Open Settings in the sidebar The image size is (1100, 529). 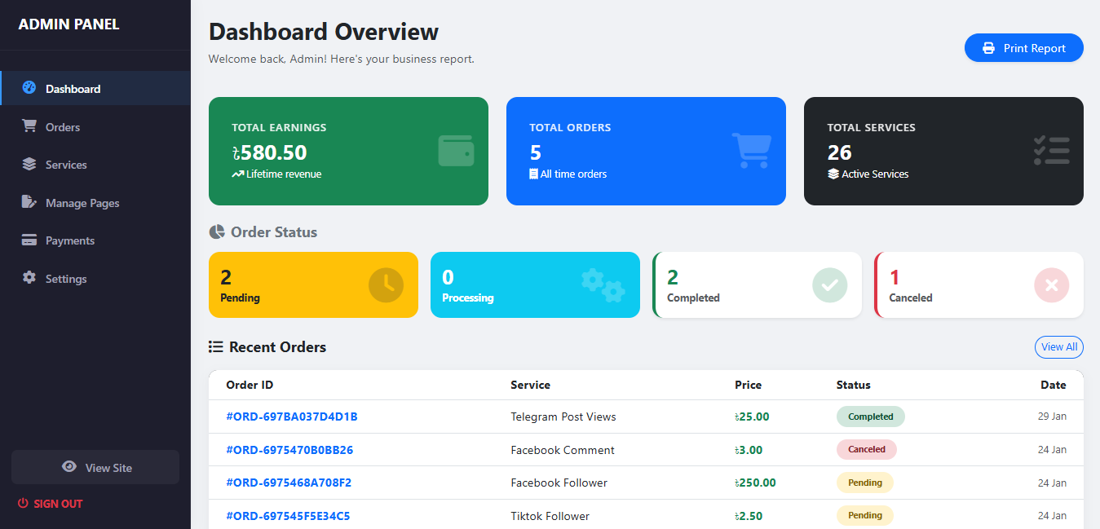click(65, 279)
